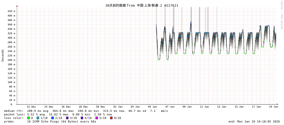This screenshot has height=125, width=284.
Task: Click the median rtt statistics line
Action: (x=86, y=111)
